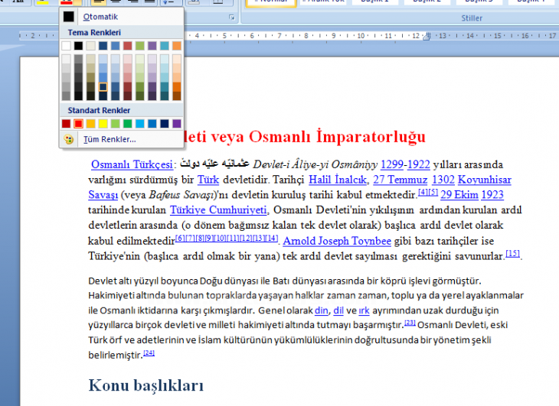This screenshot has height=406, width=559.
Task: Click the black square icon beside Otomatik
Action: click(x=68, y=17)
